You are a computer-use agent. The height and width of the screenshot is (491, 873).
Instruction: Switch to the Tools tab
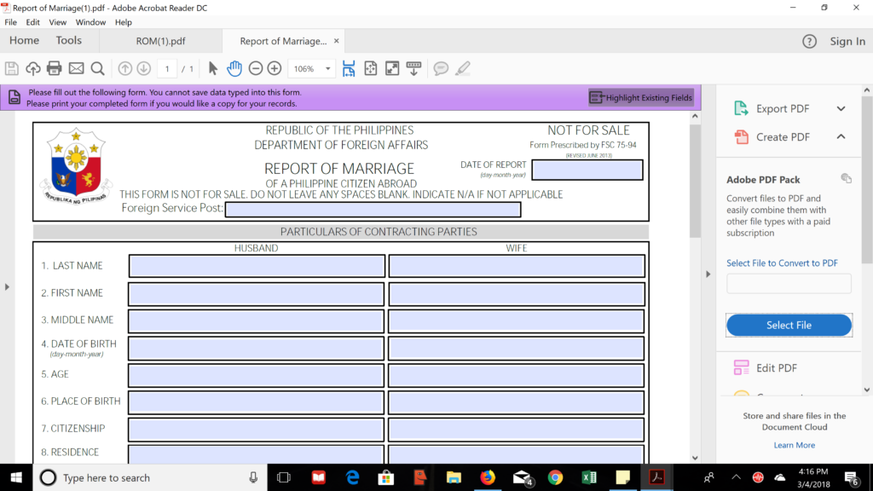tap(68, 41)
